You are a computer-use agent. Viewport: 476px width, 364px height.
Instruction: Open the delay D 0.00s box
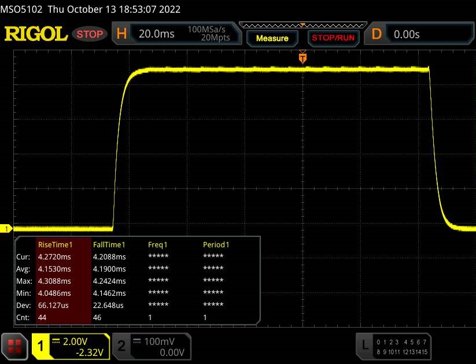[419, 34]
